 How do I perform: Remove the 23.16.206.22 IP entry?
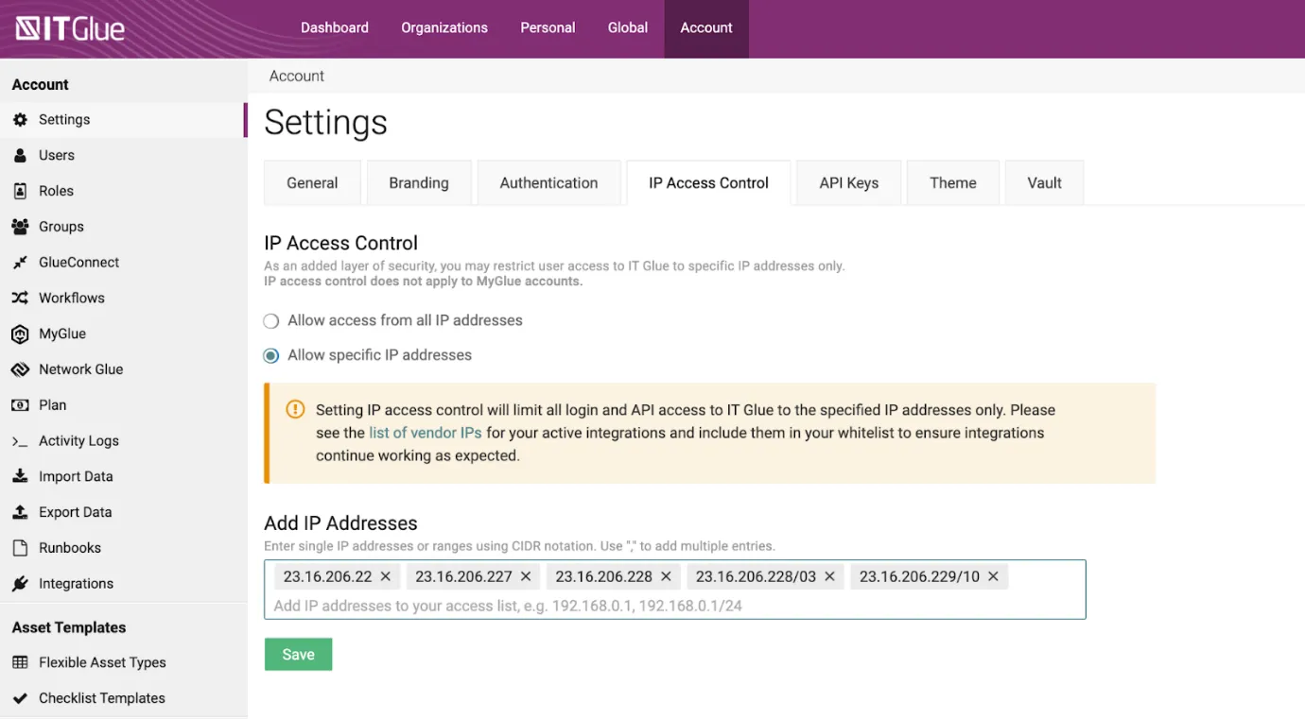click(x=386, y=576)
